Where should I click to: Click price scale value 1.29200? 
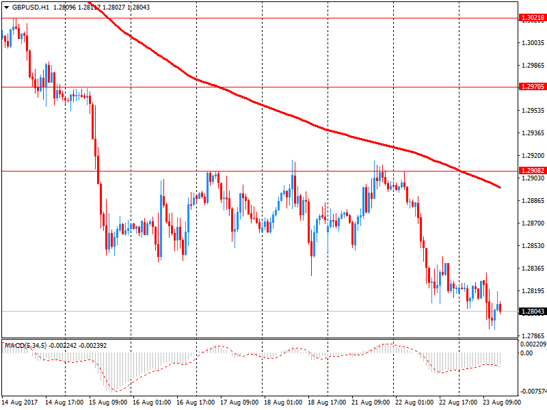[533, 156]
